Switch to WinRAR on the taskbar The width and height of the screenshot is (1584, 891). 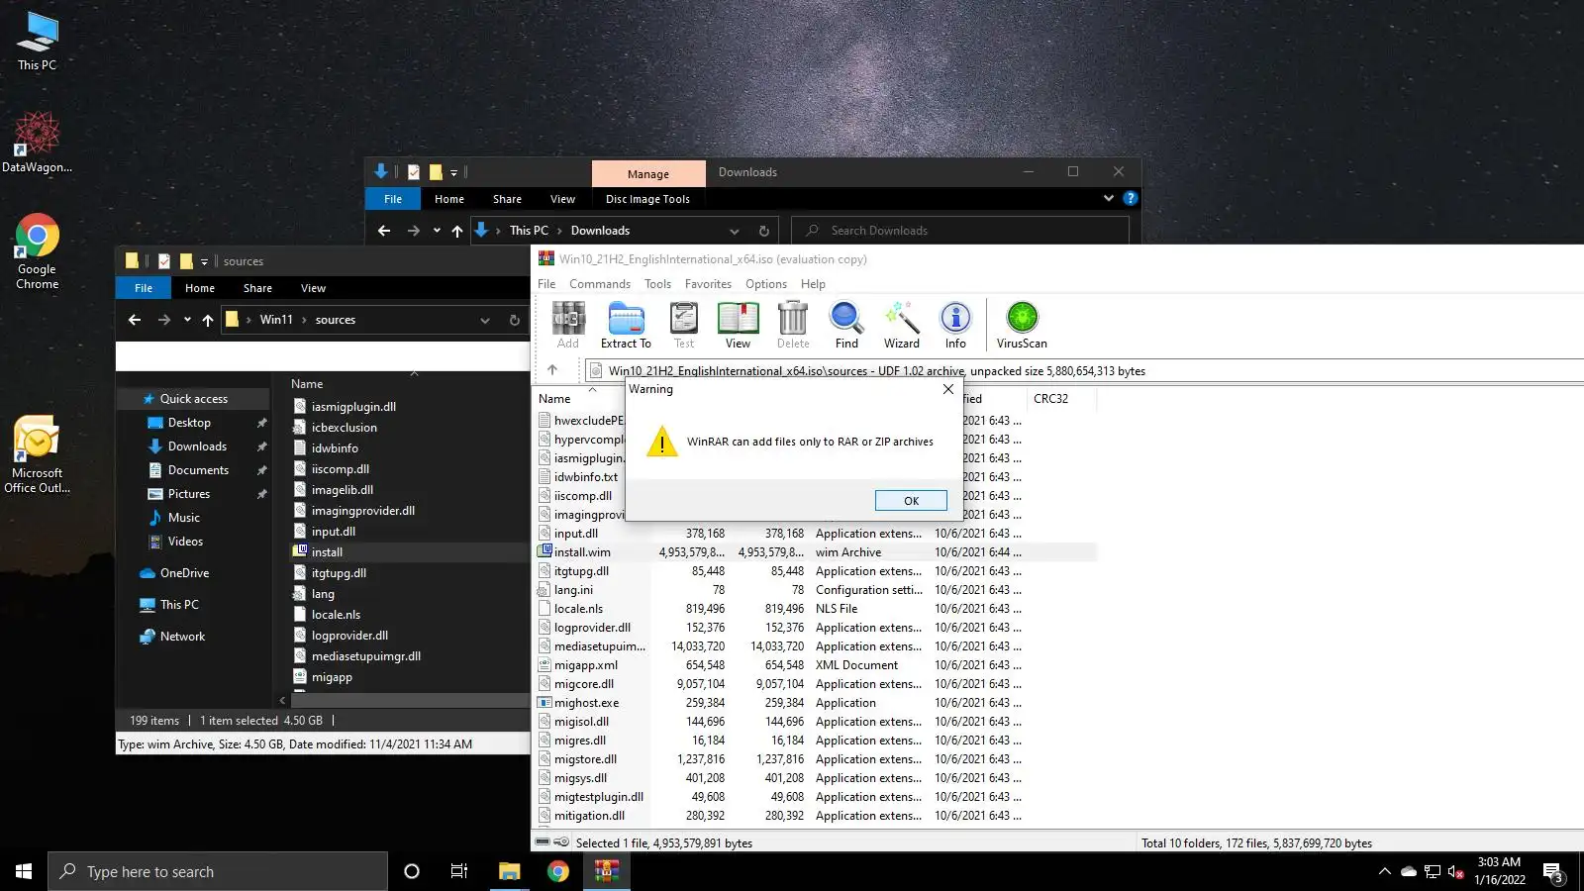(607, 871)
